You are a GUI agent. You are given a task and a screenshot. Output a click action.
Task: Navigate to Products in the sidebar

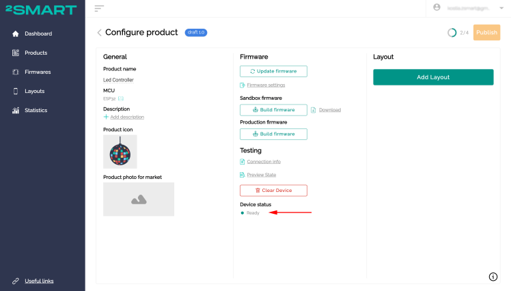point(36,53)
